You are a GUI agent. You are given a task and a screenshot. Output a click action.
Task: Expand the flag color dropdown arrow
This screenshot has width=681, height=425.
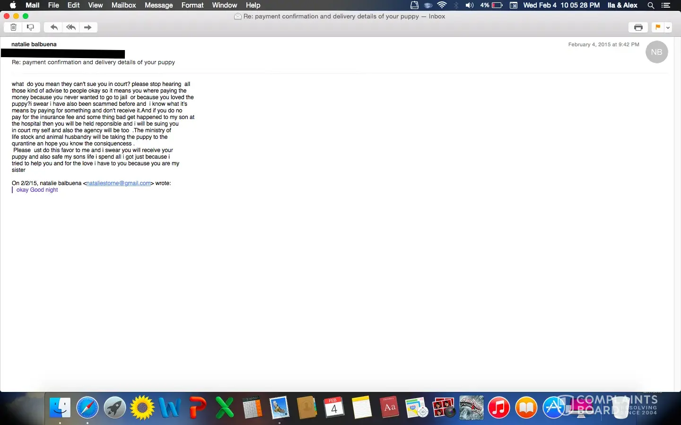tap(668, 27)
